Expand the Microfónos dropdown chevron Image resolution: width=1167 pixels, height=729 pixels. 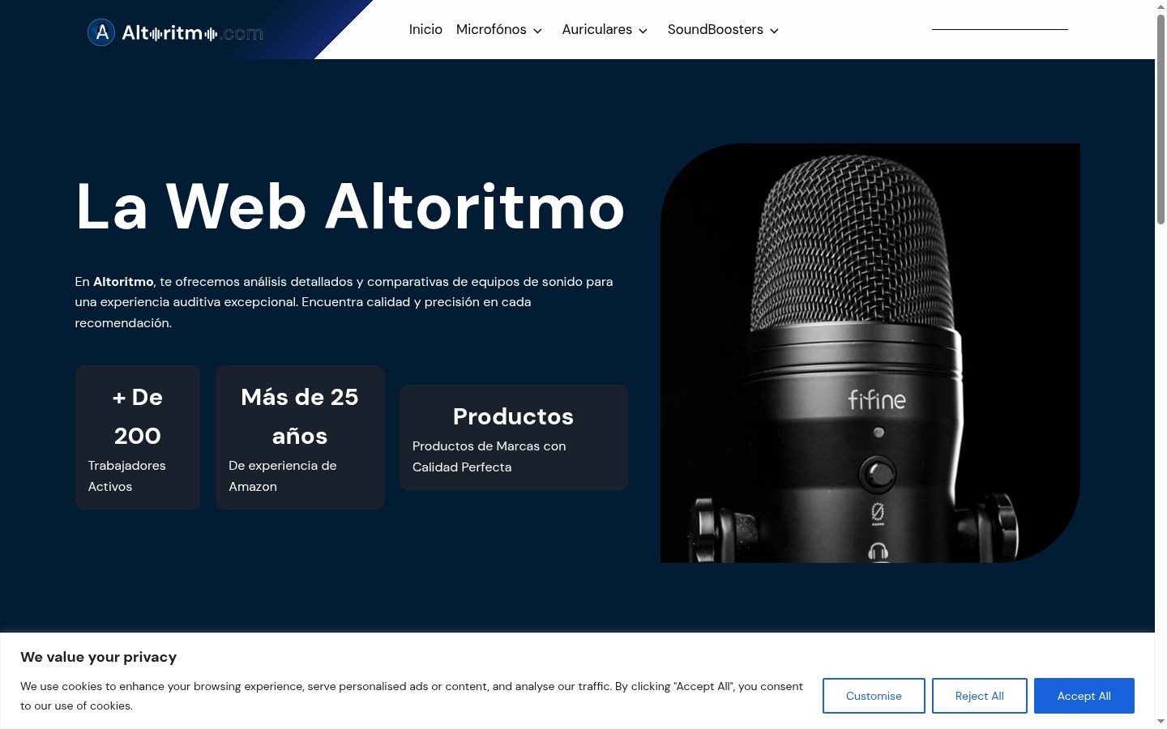coord(537,31)
